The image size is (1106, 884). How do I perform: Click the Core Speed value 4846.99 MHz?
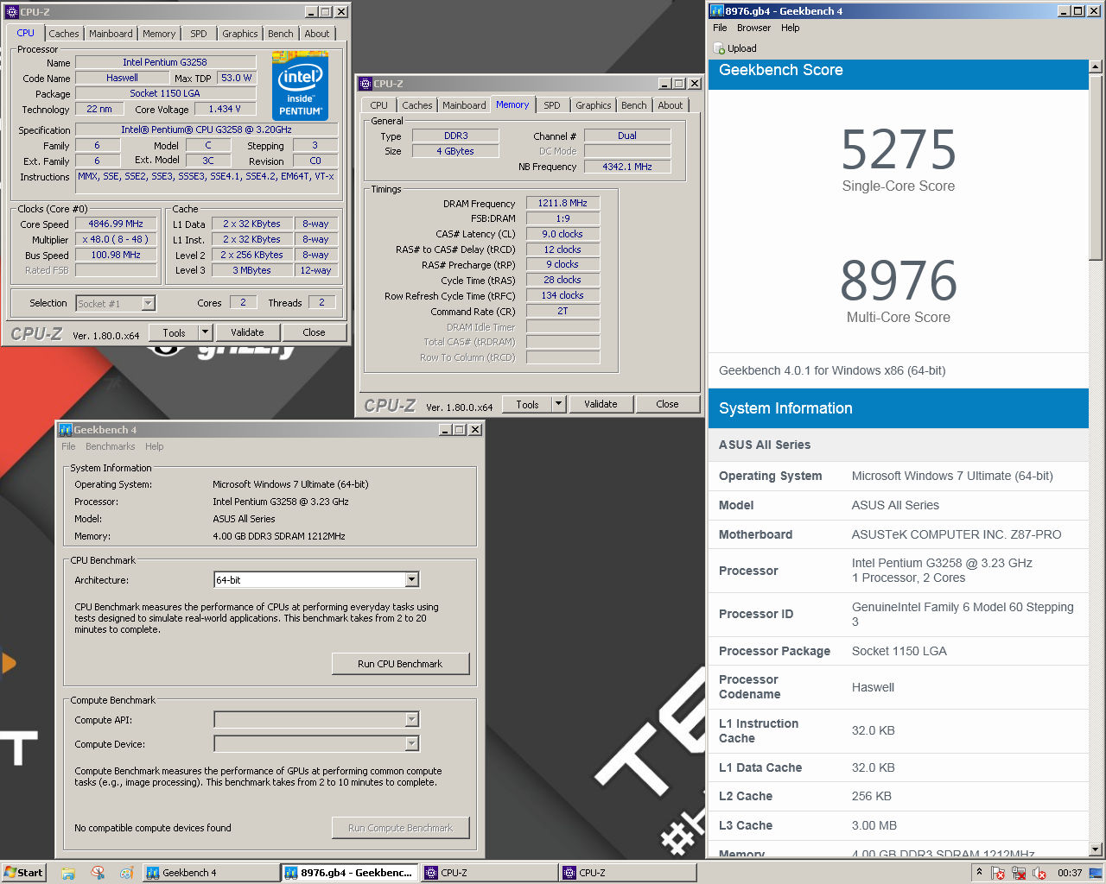(116, 224)
